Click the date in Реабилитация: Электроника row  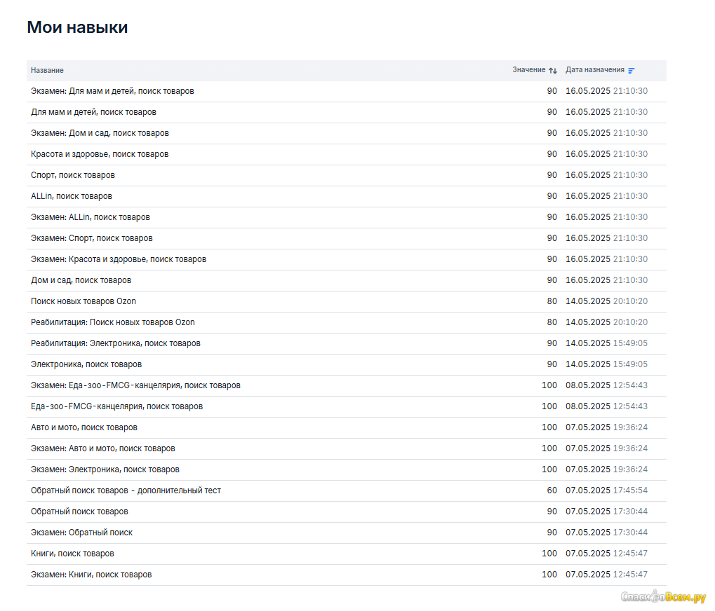[x=606, y=343]
